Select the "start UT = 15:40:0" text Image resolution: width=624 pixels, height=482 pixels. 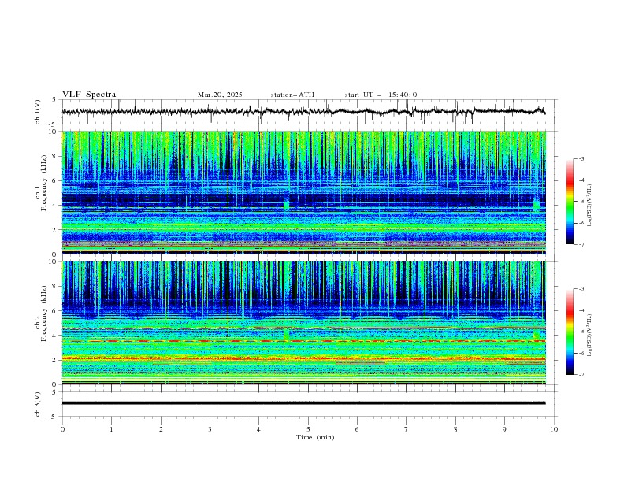pos(381,95)
